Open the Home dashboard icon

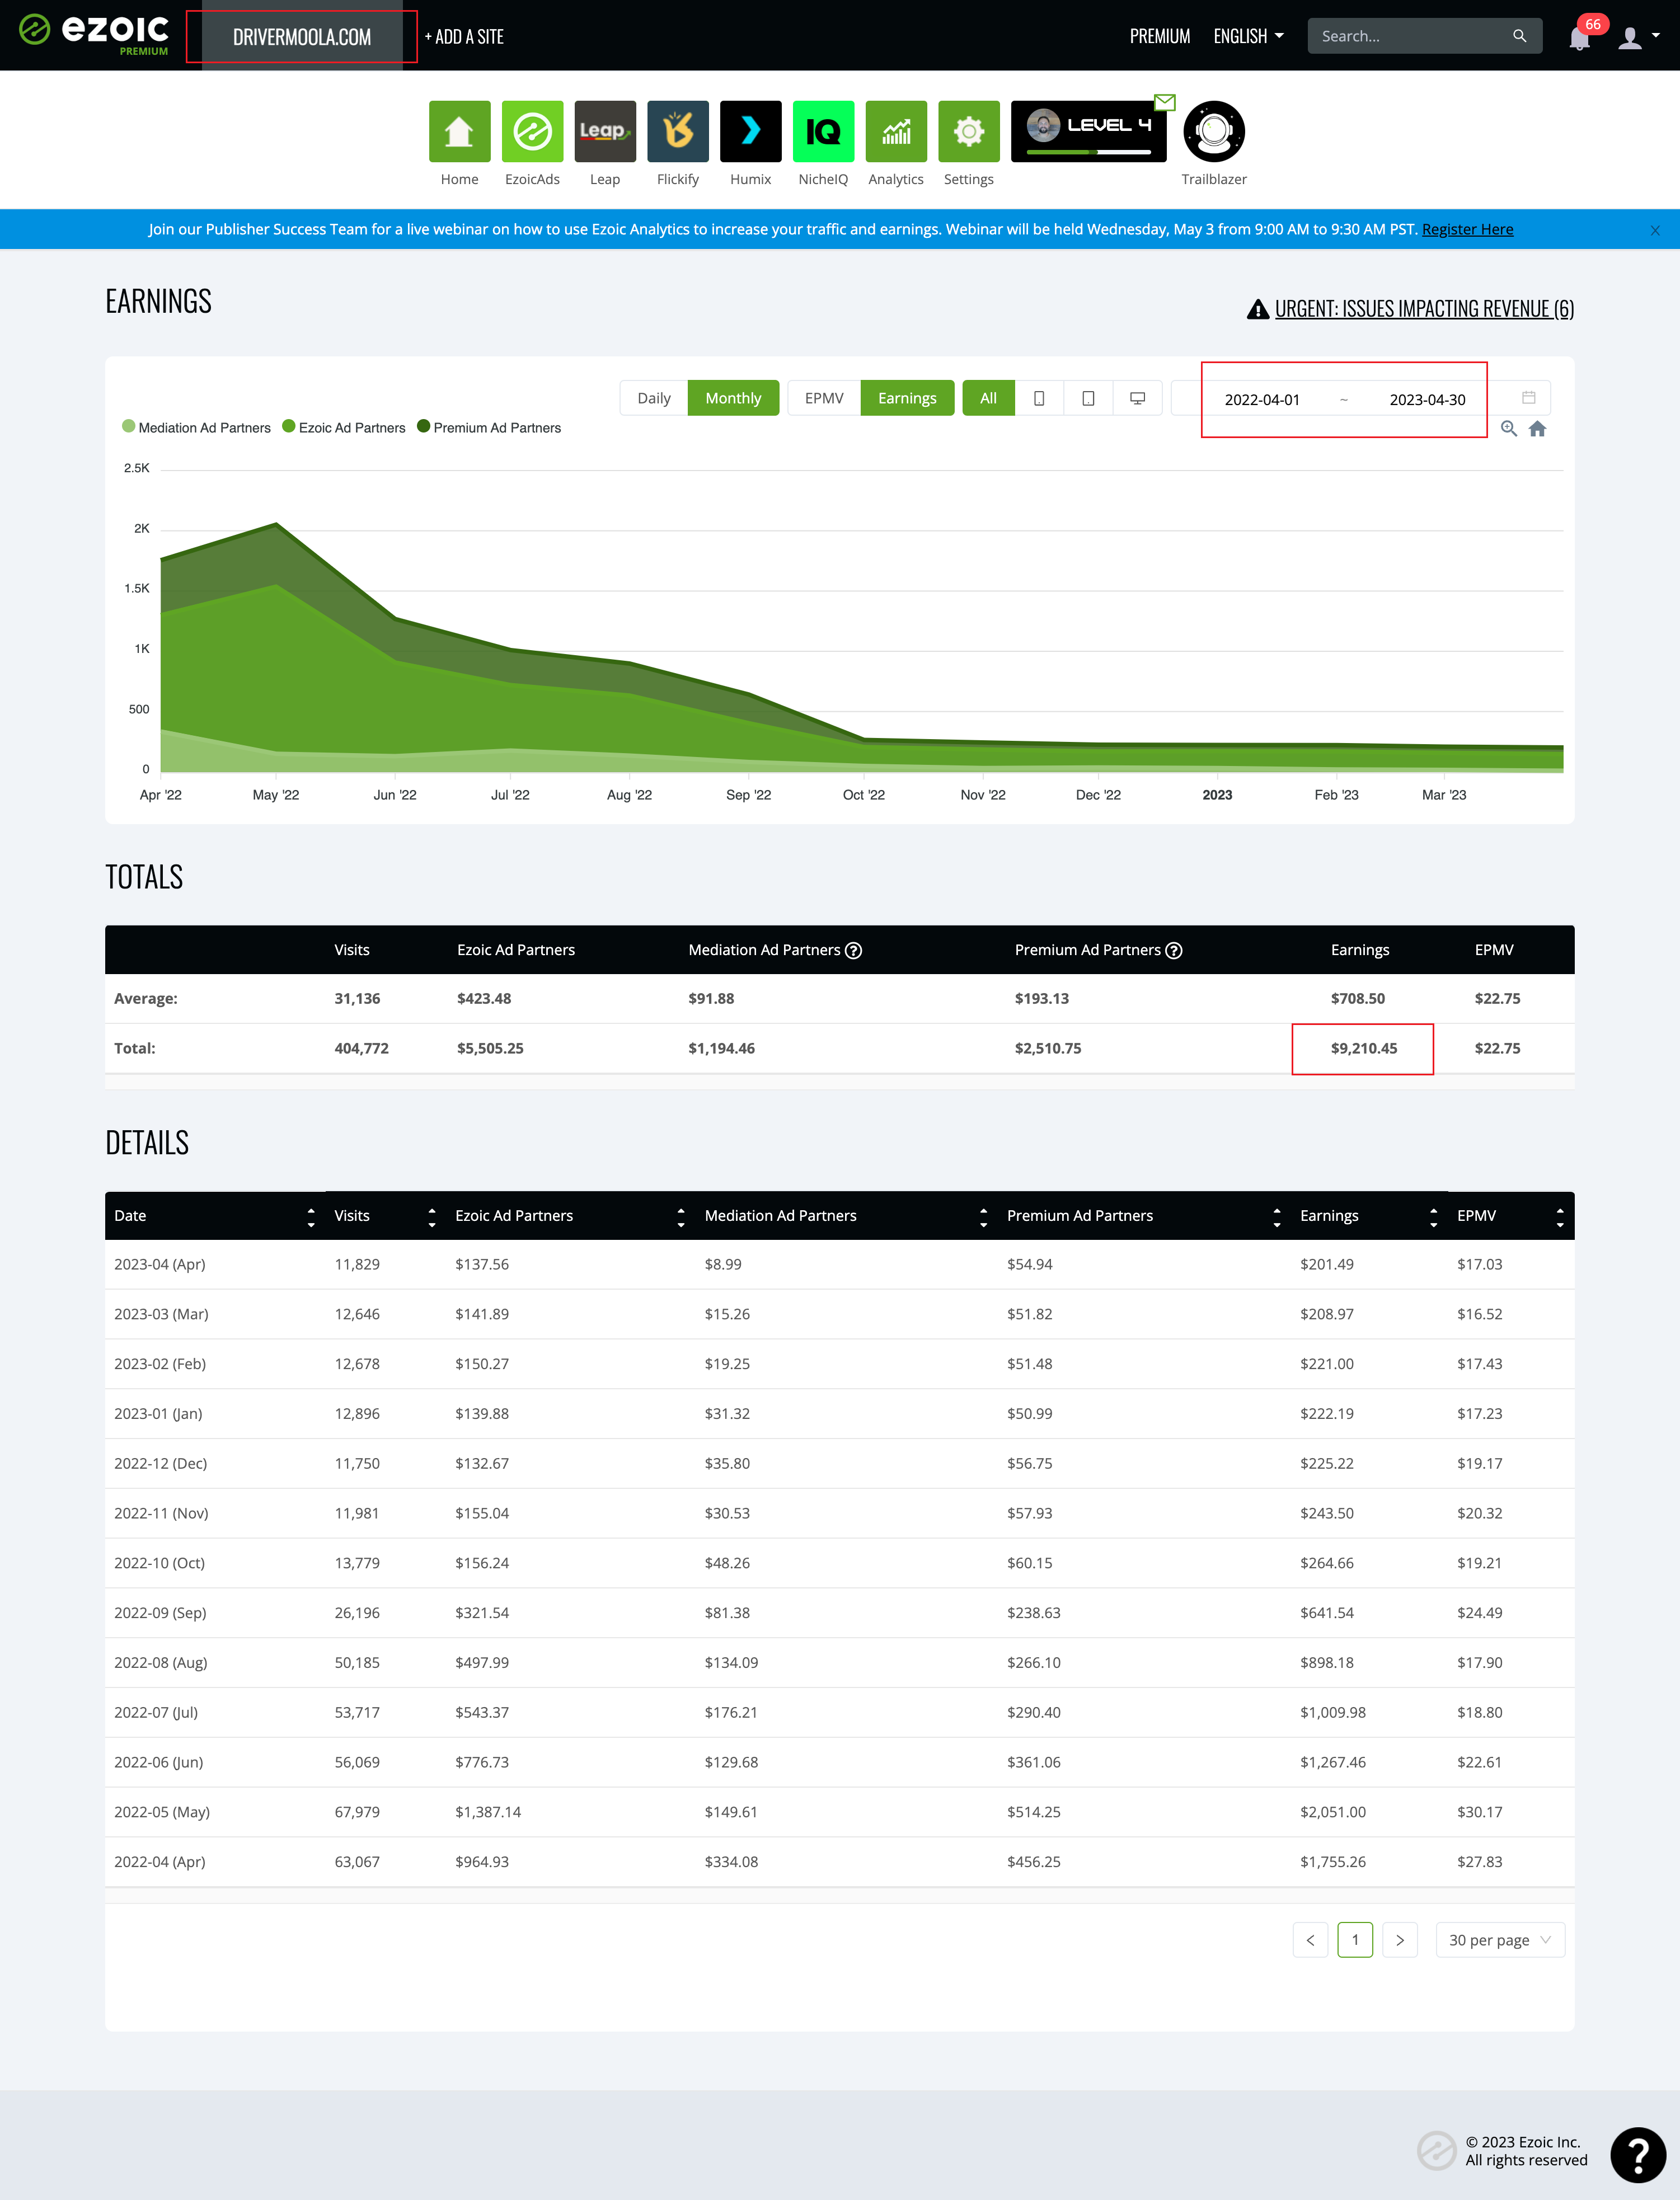point(459,131)
